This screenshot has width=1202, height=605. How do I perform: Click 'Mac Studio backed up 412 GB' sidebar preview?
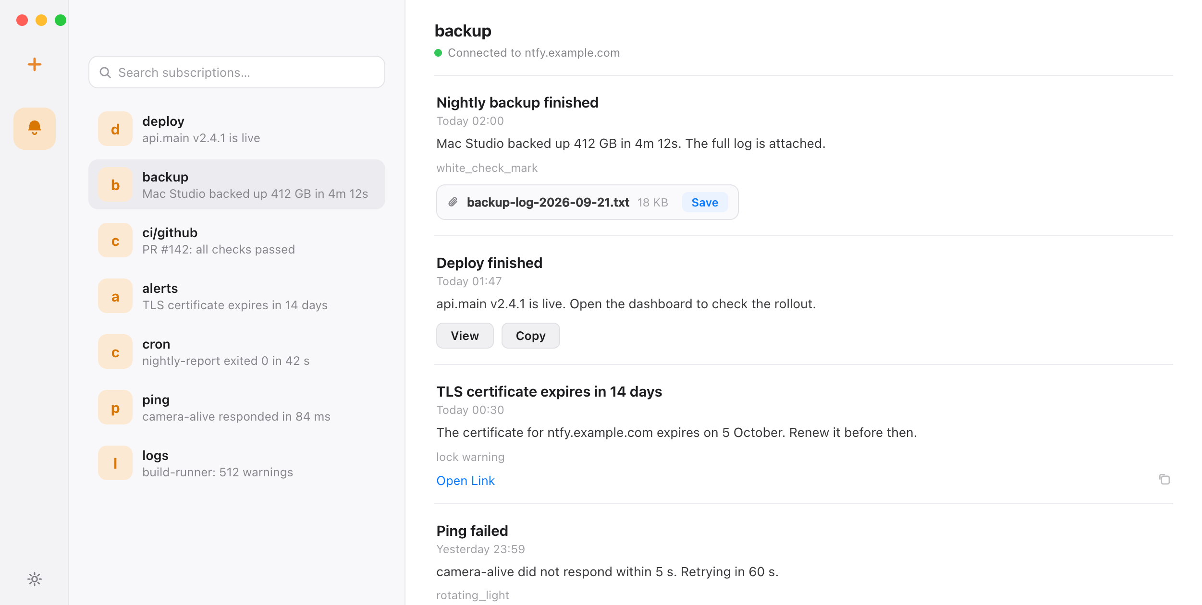(x=255, y=194)
